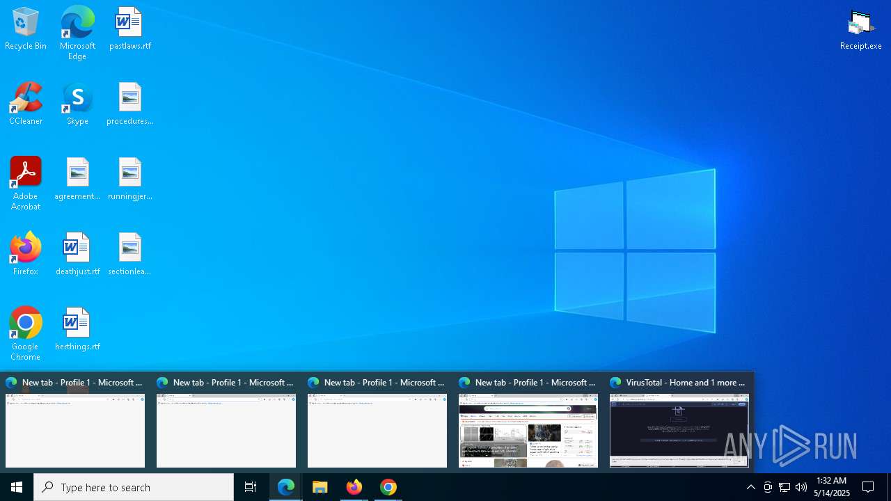Image resolution: width=891 pixels, height=501 pixels.
Task: Select the procedures image file icon
Action: [x=130, y=104]
